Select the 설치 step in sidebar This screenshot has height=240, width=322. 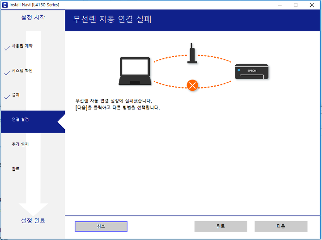click(16, 95)
